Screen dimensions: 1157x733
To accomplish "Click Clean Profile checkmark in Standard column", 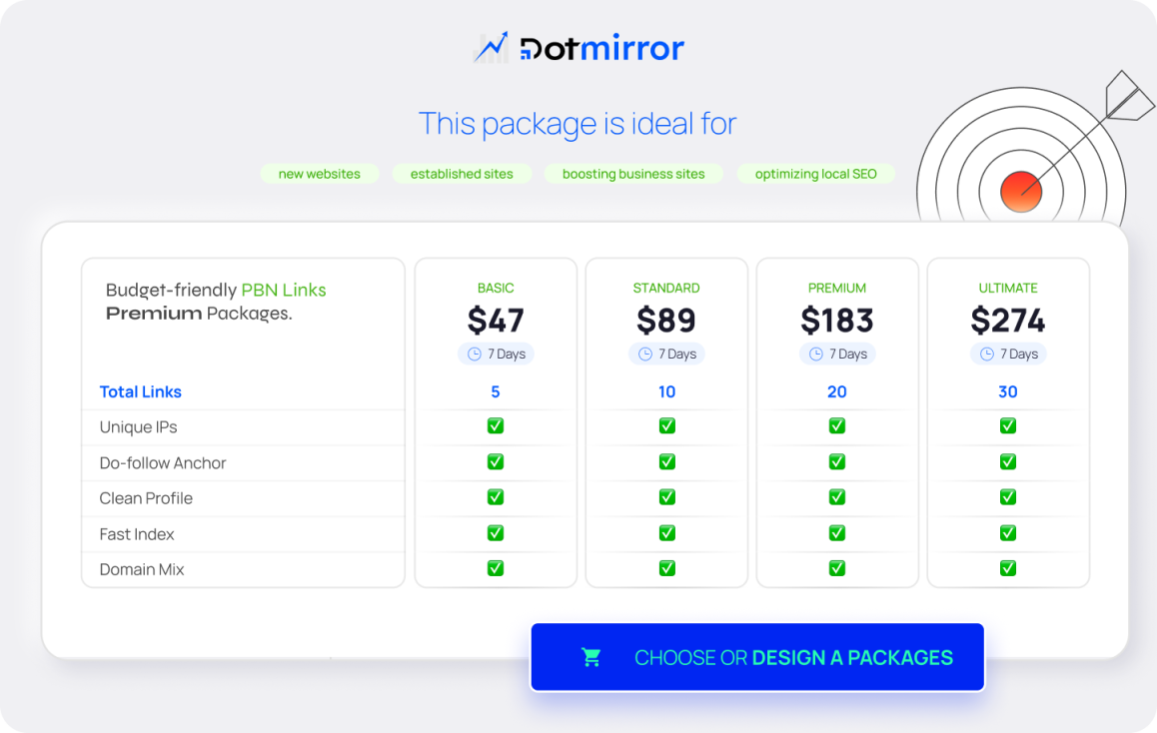I will coord(667,497).
